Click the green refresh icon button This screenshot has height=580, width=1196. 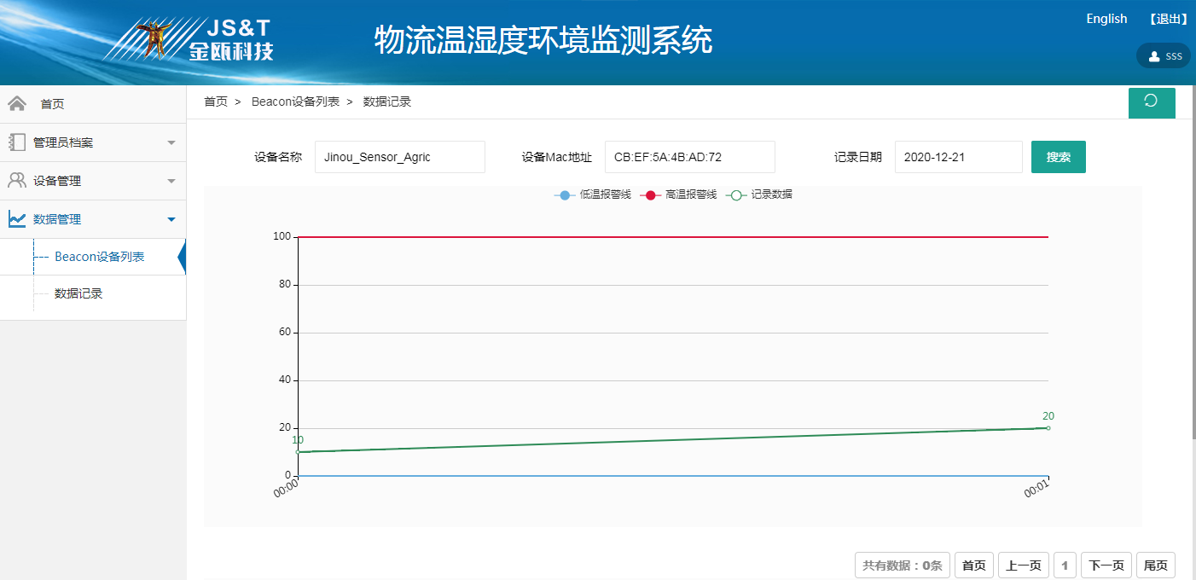(x=1152, y=102)
